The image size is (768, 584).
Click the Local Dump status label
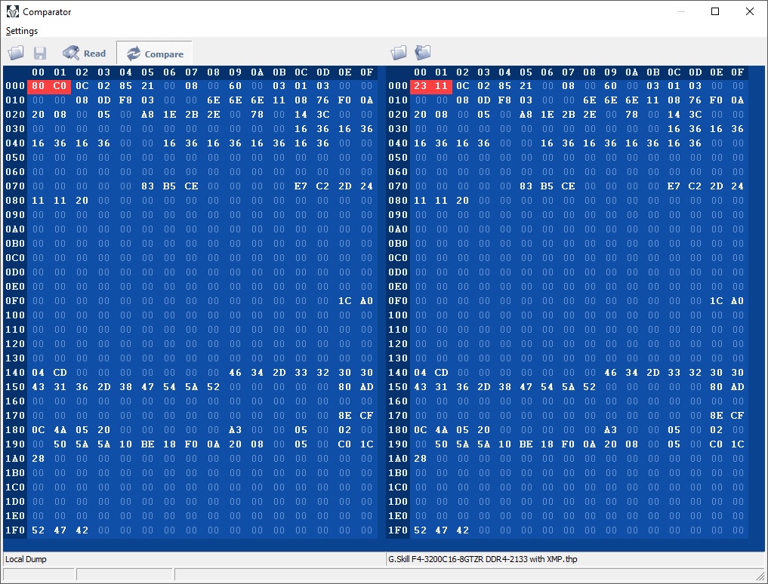[x=25, y=559]
